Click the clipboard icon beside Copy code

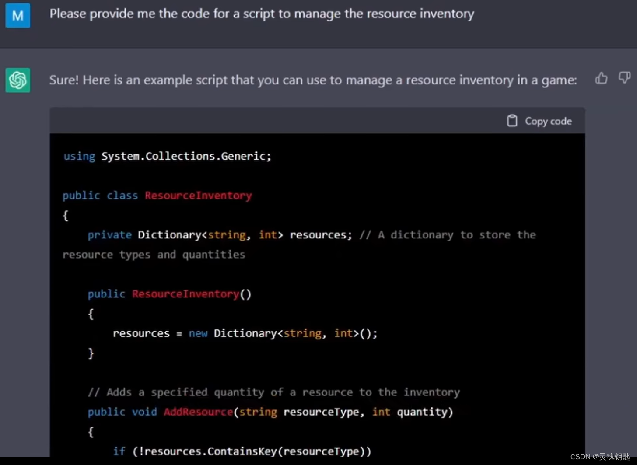coord(512,121)
